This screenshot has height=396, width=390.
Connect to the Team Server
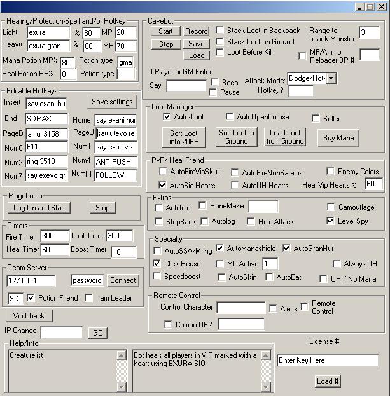click(x=123, y=280)
